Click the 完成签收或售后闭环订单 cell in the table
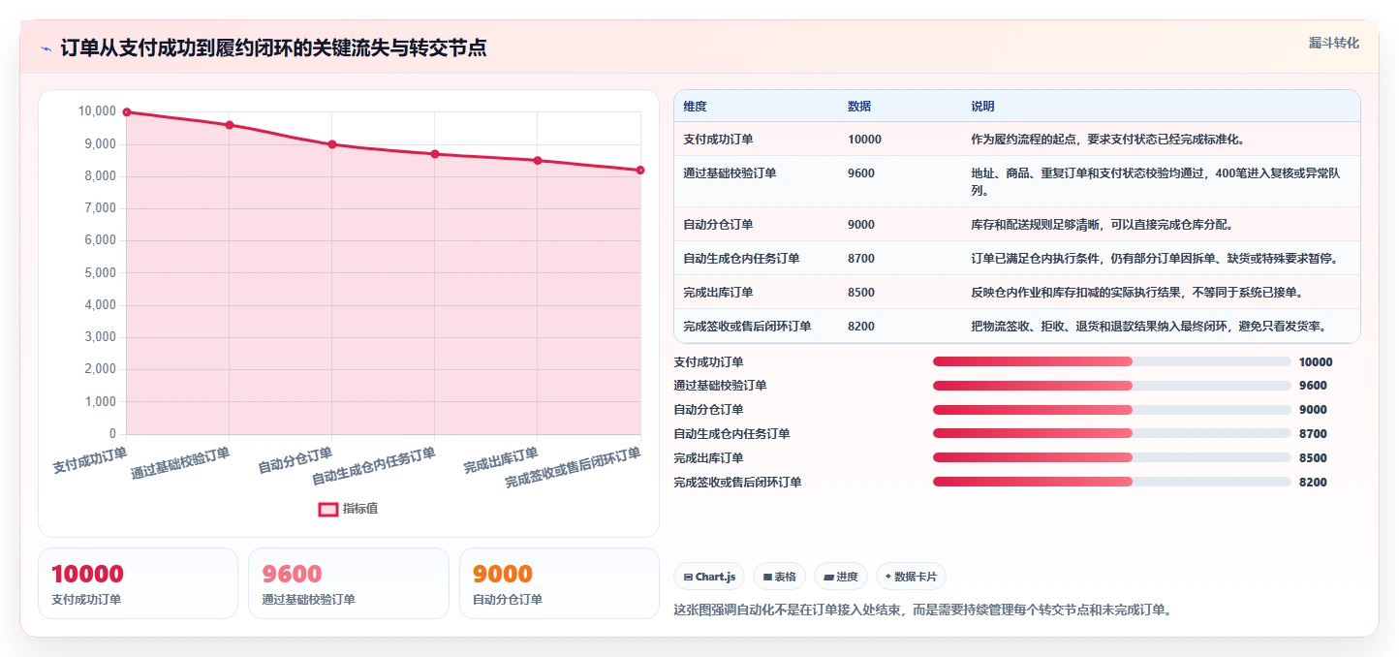 click(747, 327)
